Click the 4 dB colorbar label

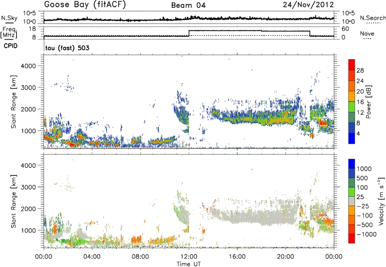(x=358, y=133)
